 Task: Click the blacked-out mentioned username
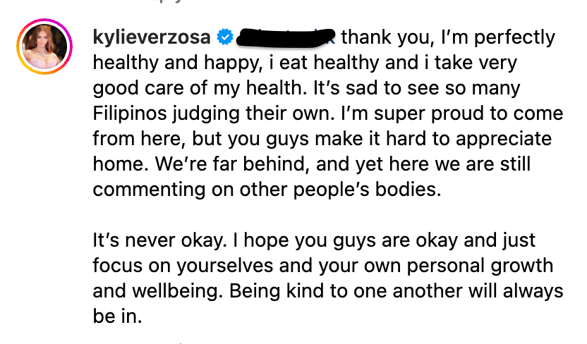click(286, 38)
